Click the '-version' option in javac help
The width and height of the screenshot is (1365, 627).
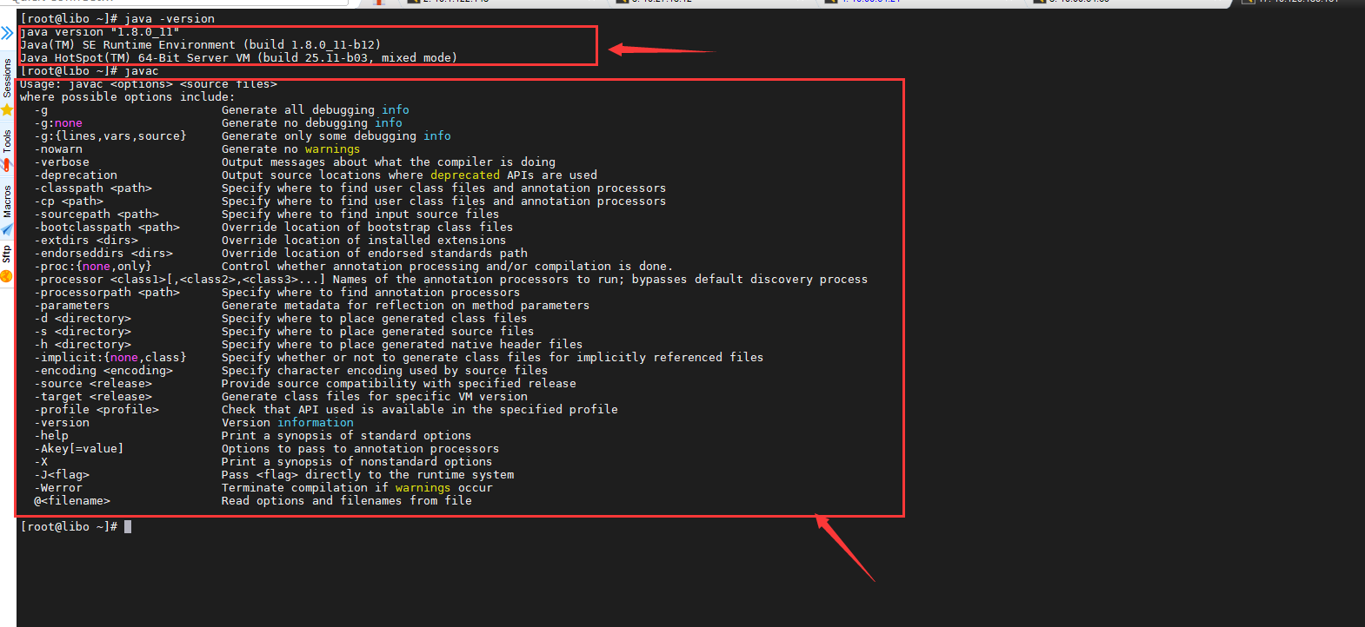62,423
